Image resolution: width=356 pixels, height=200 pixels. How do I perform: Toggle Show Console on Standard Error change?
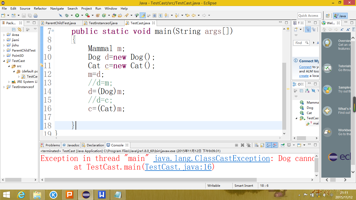pyautogui.click(x=274, y=145)
